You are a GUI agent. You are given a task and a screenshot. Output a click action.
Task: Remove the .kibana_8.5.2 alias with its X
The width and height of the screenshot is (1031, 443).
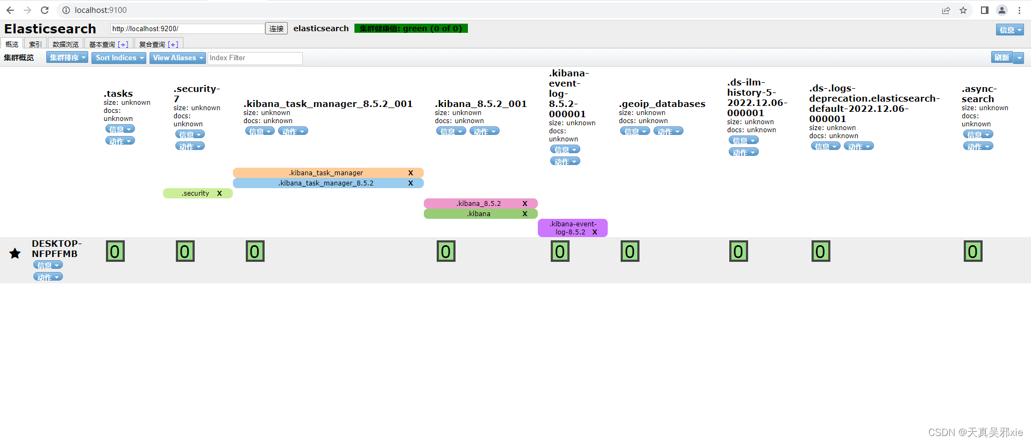click(x=525, y=203)
